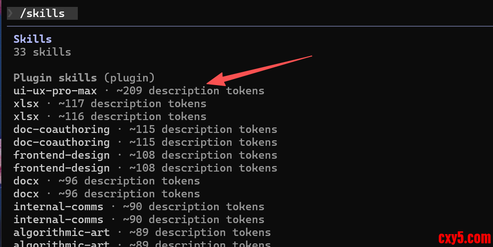Click the red cxy5.com watermark
Screen dimensions: 493x247
tap(464, 238)
